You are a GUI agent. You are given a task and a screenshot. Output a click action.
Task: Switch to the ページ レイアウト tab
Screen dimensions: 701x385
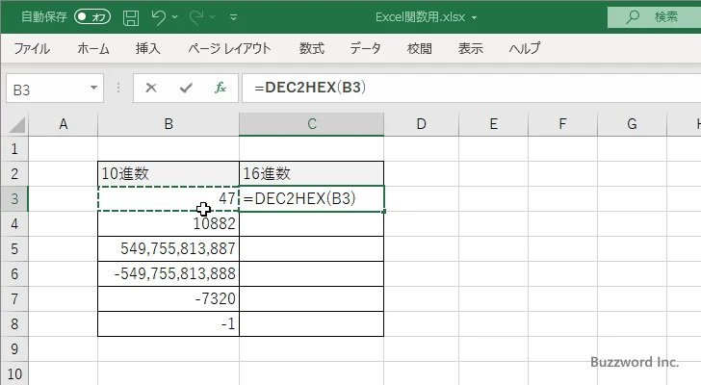click(229, 48)
